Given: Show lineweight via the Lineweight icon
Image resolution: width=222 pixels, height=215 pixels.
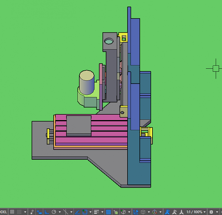Looking at the screenshot, I should (97, 212).
